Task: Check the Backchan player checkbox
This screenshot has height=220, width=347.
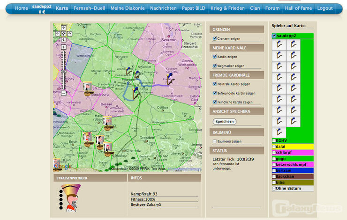Action: point(274,176)
